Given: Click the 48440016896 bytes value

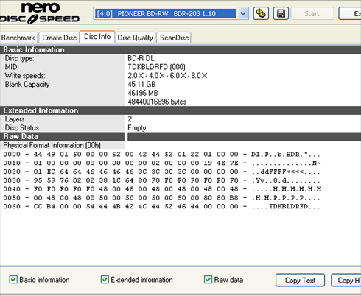Looking at the screenshot, I should click(157, 102).
